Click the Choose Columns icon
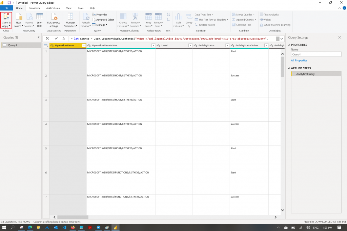The height and width of the screenshot is (231, 347). coord(123,17)
